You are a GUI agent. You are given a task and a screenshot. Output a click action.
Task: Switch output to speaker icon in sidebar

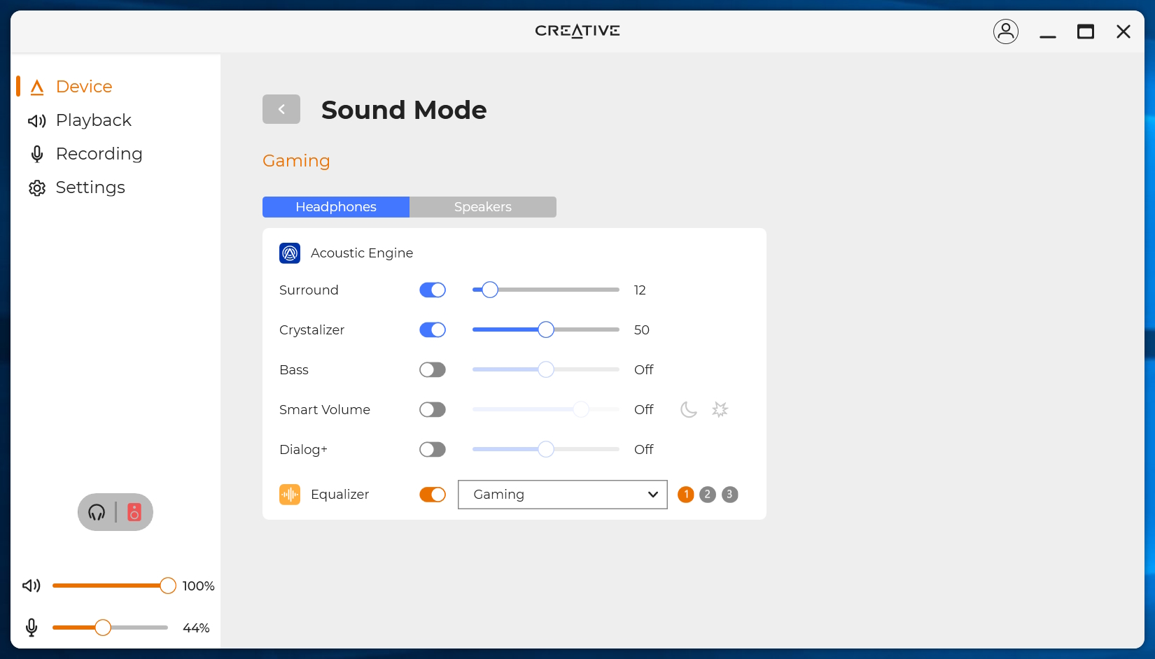(x=134, y=513)
